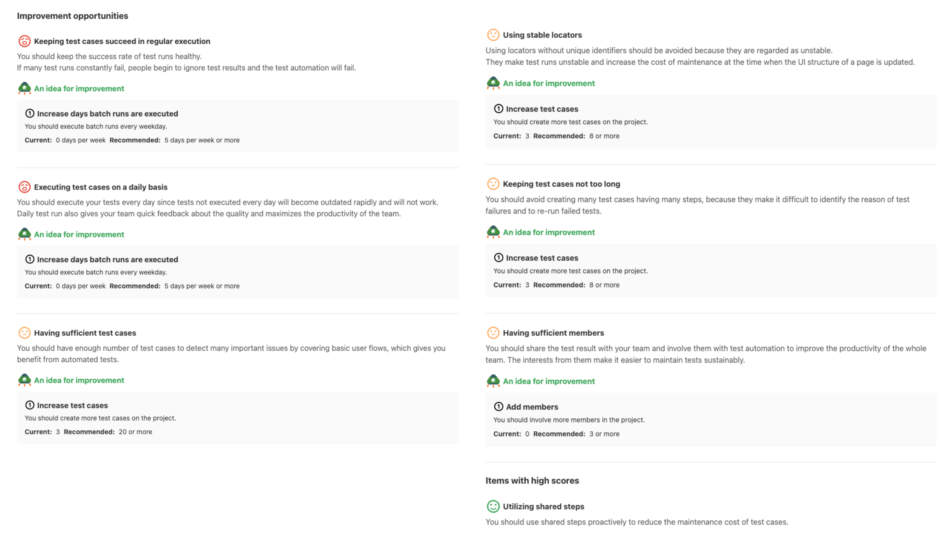
Task: Click the 'Add members' suggestion title
Action: 532,407
